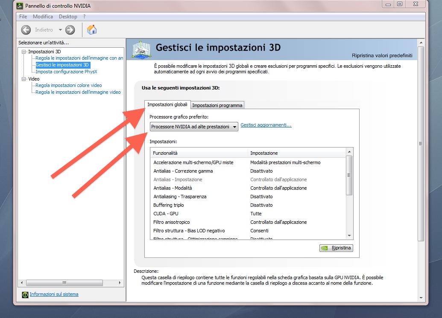Select Imposta configurazione PhysX tree item
This screenshot has width=442, height=318.
[x=66, y=72]
